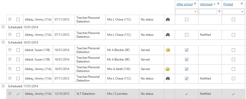This screenshot has width=246, height=99.
Task: Collapse the Scheduled: 17/01/2014 group
Action: 3,86
